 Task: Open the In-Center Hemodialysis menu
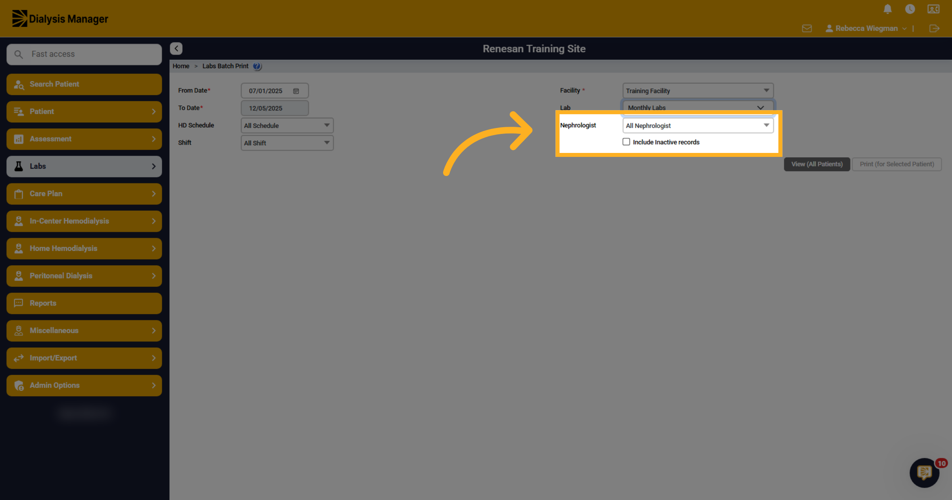pyautogui.click(x=84, y=221)
